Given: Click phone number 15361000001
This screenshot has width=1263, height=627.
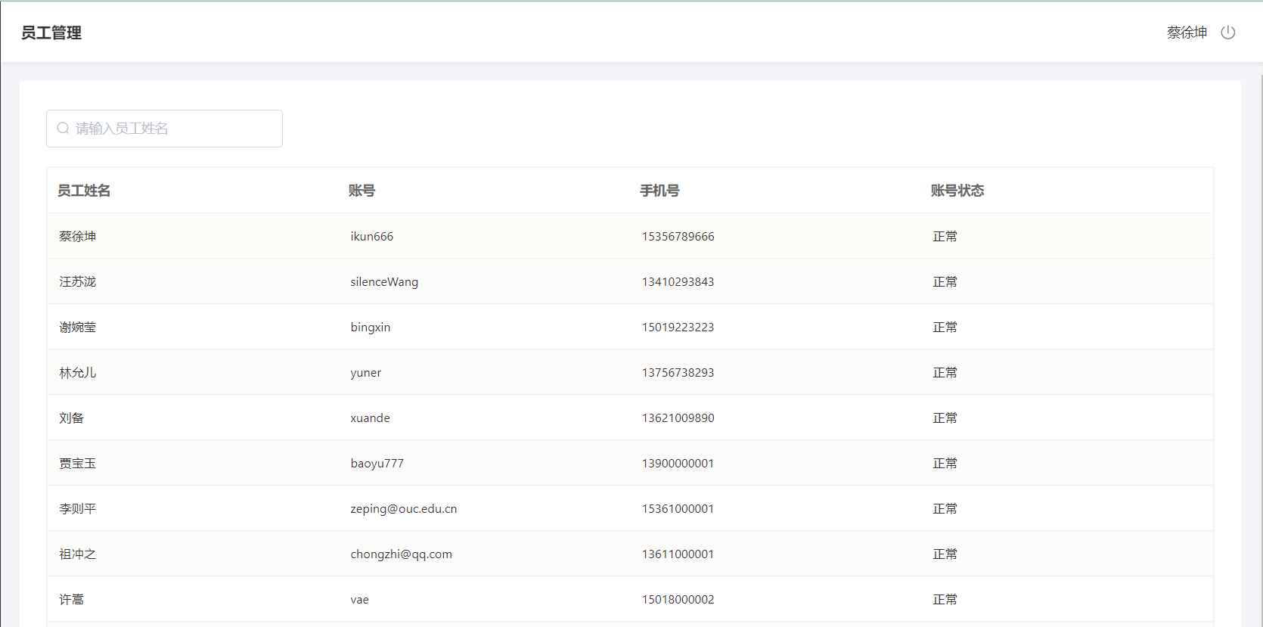Looking at the screenshot, I should tap(678, 509).
